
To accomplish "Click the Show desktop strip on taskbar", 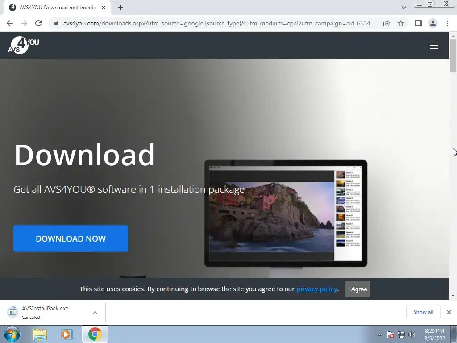I will [454, 334].
